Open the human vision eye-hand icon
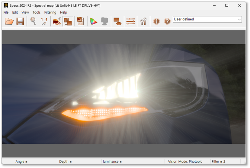Screen dimensions: 250x168 point(57,21)
